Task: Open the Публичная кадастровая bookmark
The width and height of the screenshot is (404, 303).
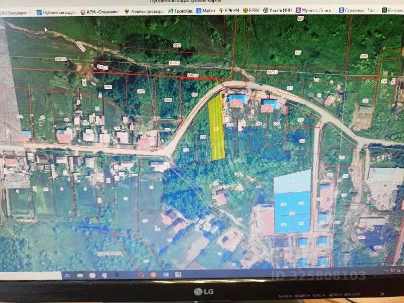Action: coord(57,12)
